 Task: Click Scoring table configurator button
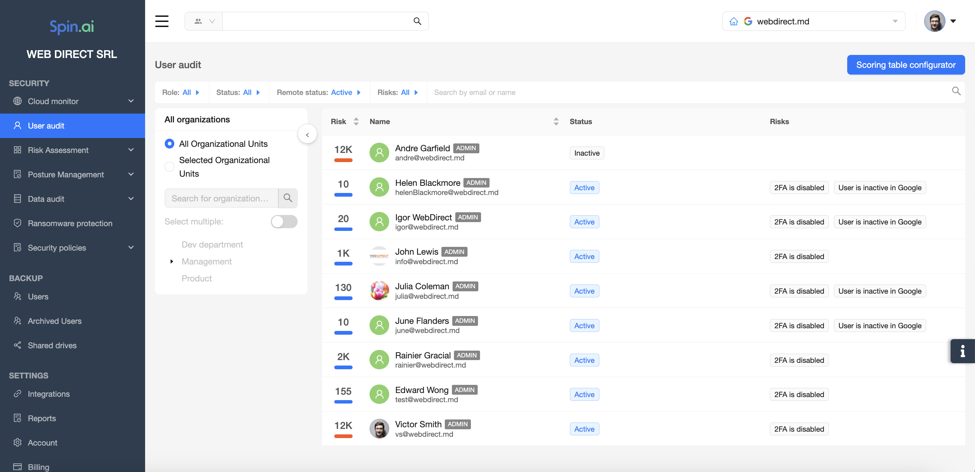point(906,65)
